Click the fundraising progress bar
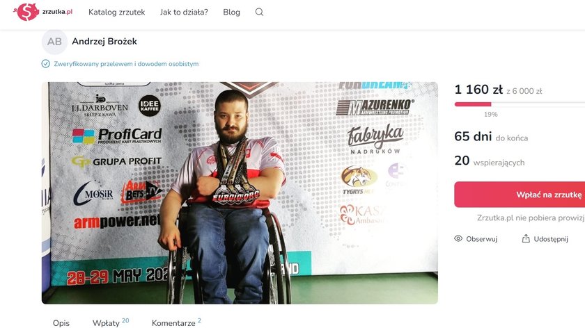Viewport: 585px width, 328px height. coord(520,104)
